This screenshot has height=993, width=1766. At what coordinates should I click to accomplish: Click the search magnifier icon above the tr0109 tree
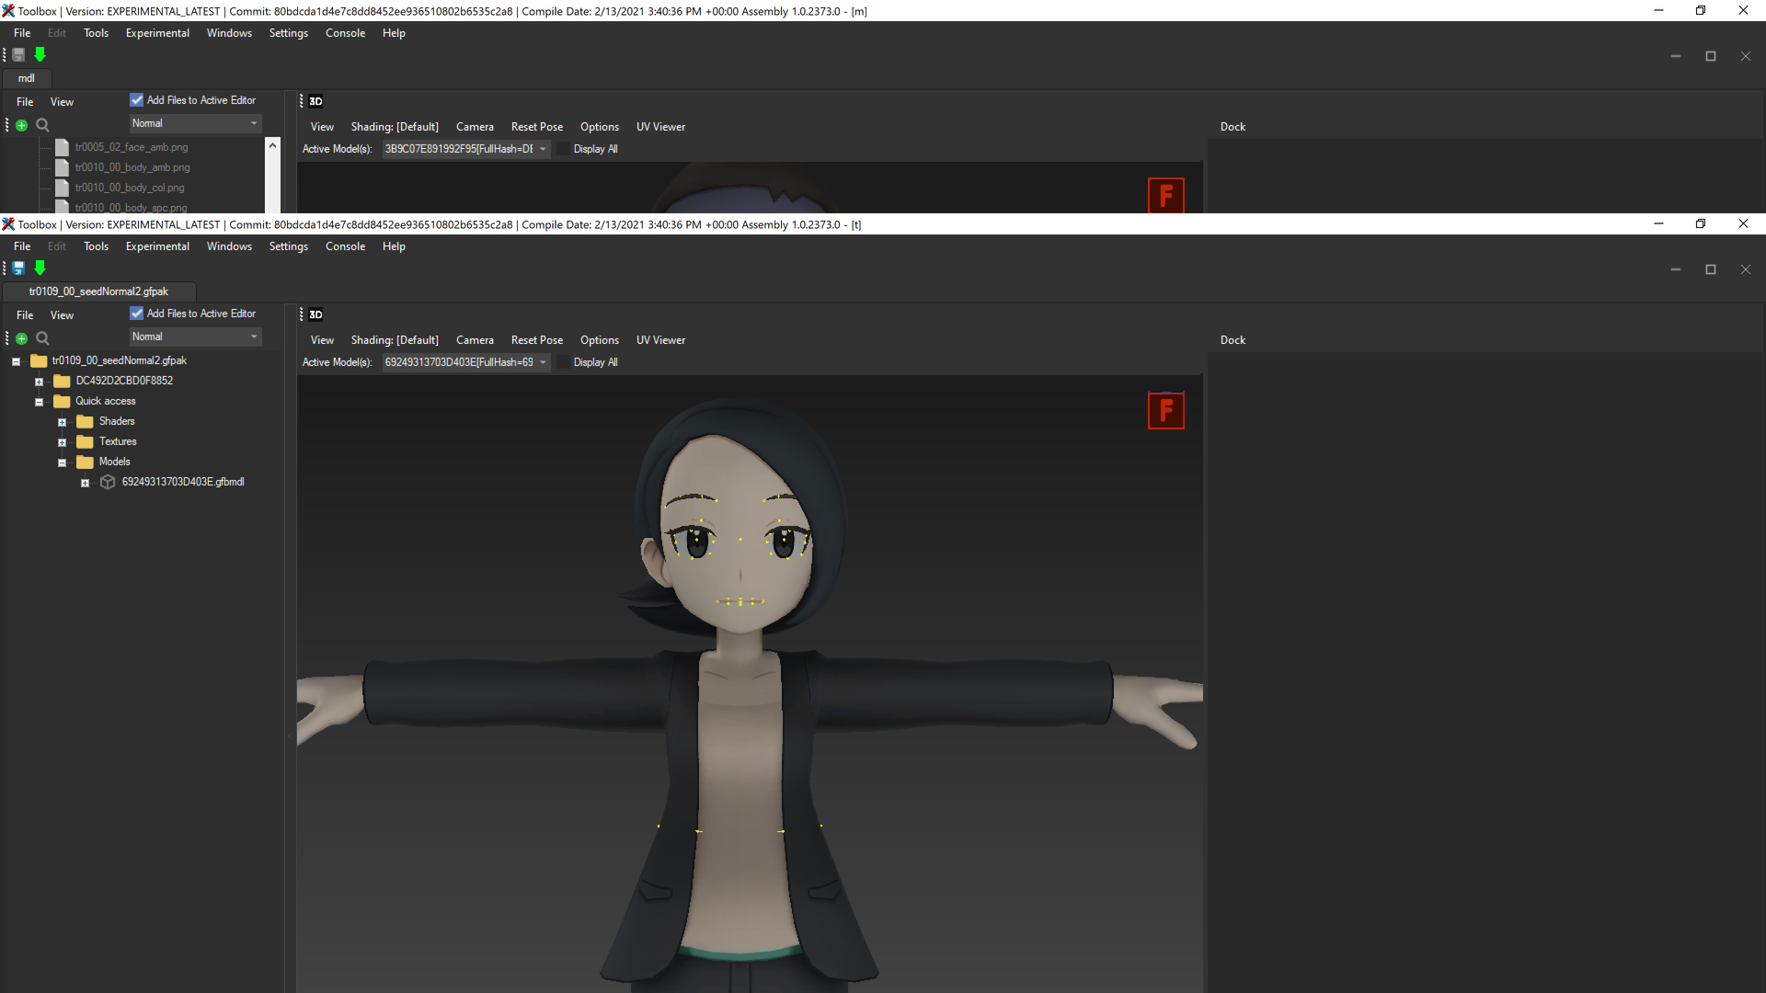tap(42, 338)
